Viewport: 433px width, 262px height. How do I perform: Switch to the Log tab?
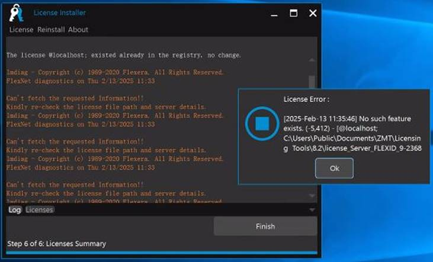click(14, 210)
